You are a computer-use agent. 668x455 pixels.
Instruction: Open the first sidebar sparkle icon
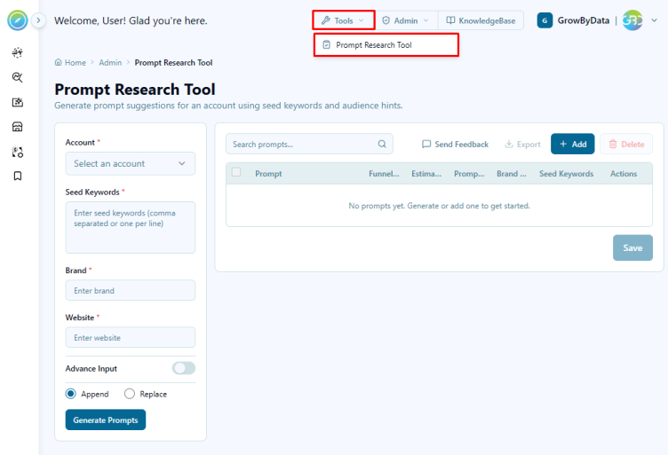coord(18,52)
